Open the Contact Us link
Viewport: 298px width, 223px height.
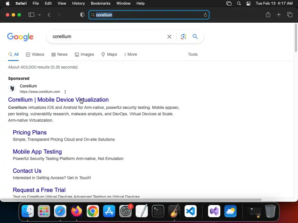tap(27, 171)
